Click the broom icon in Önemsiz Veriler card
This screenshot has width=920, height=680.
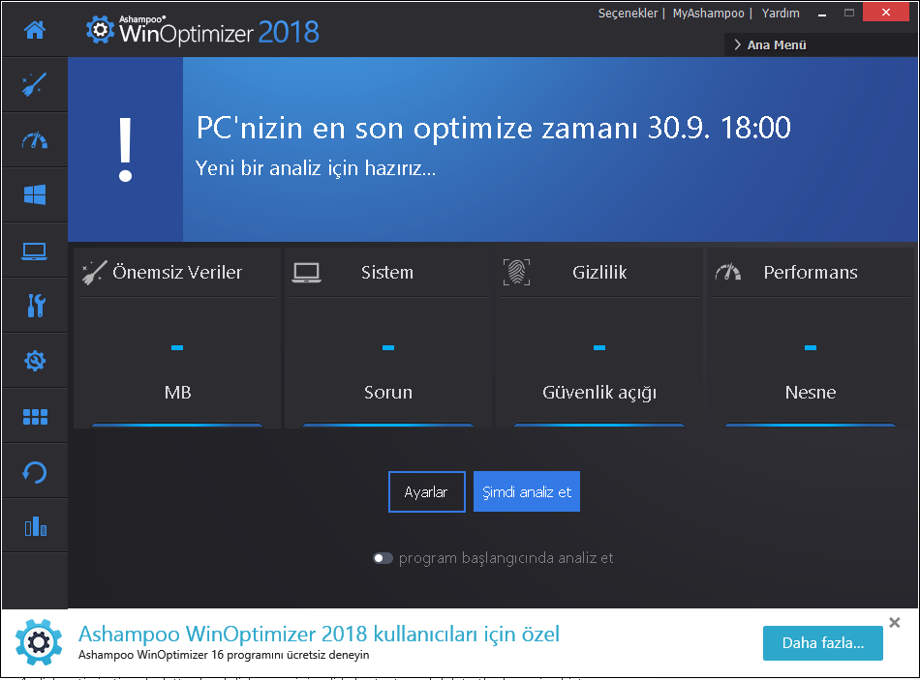94,273
